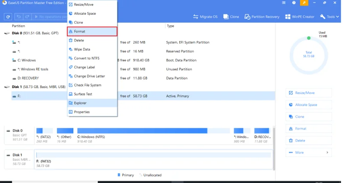Click the Delete button in the right panel
The width and height of the screenshot is (343, 183).
[x=308, y=141]
